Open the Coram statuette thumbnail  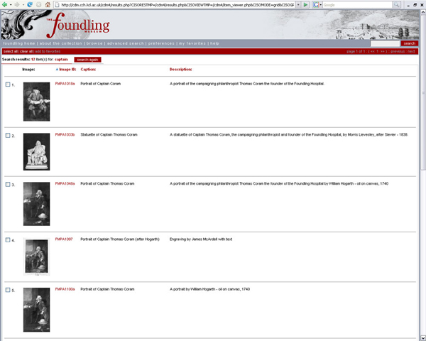pos(36,151)
